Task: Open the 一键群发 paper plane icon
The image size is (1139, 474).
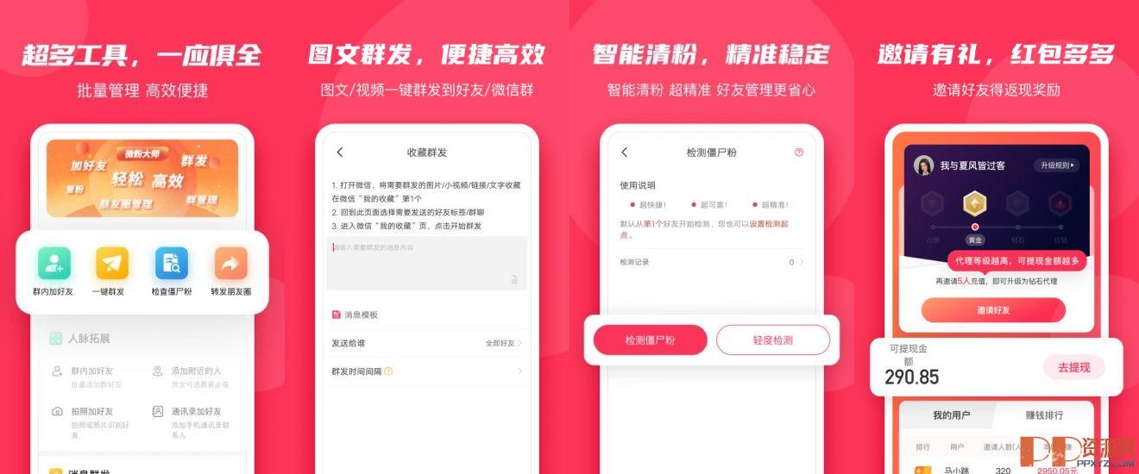Action: pyautogui.click(x=112, y=263)
